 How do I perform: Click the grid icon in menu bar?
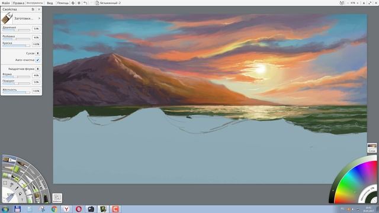79,3
